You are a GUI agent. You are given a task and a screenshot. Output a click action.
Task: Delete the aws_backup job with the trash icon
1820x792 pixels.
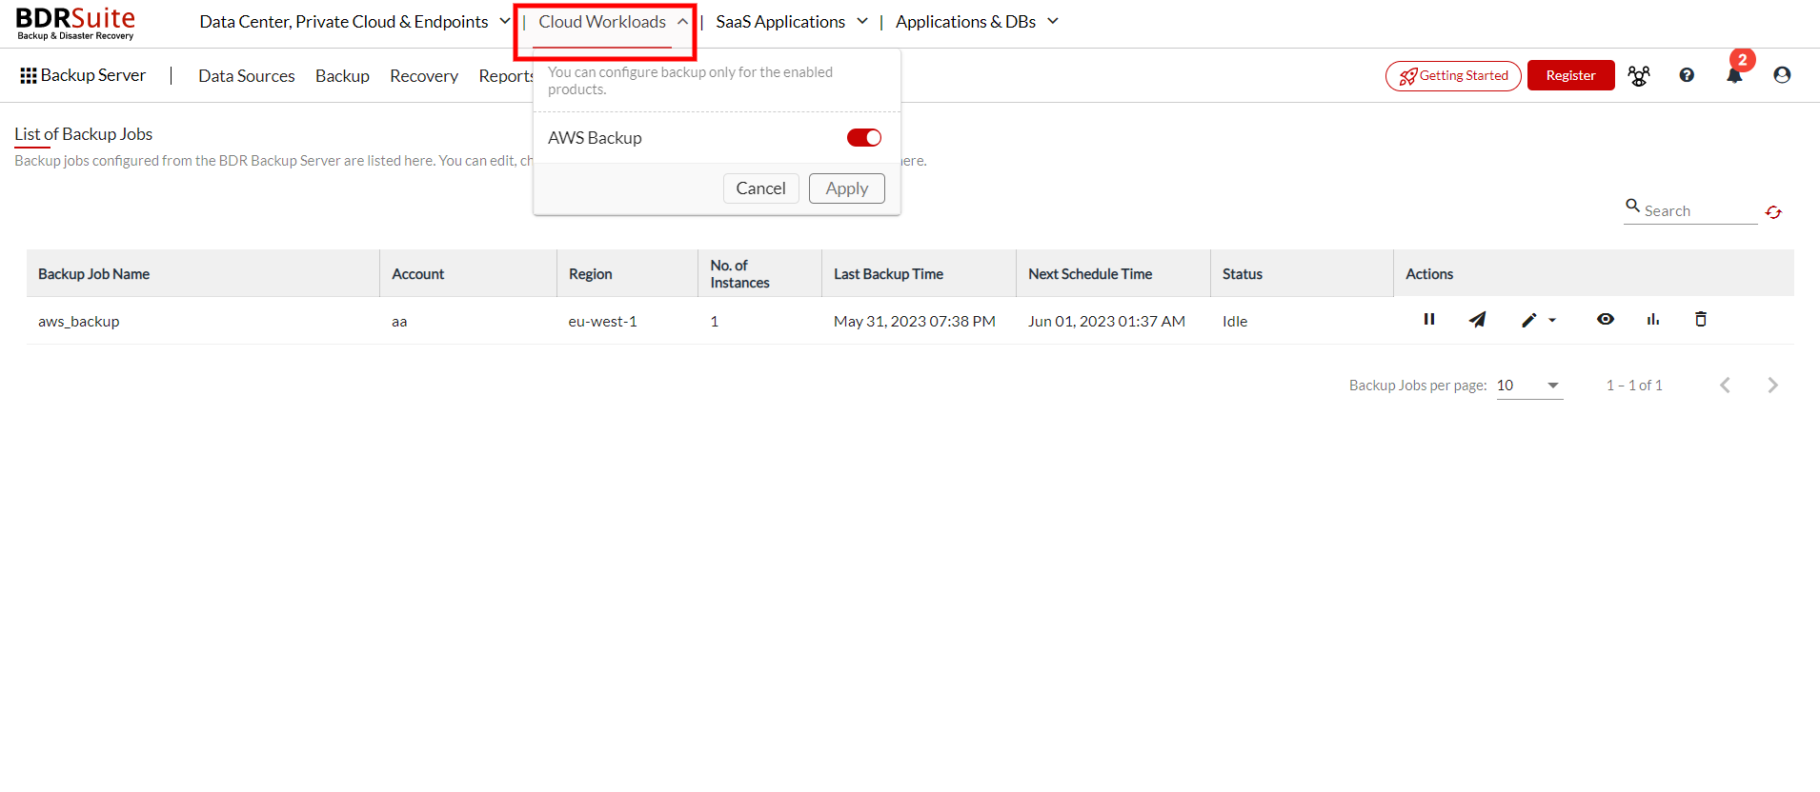pos(1701,319)
